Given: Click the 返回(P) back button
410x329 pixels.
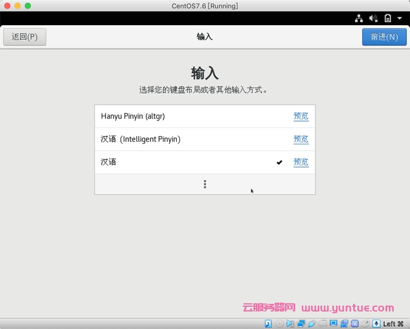Looking at the screenshot, I should click(x=25, y=37).
